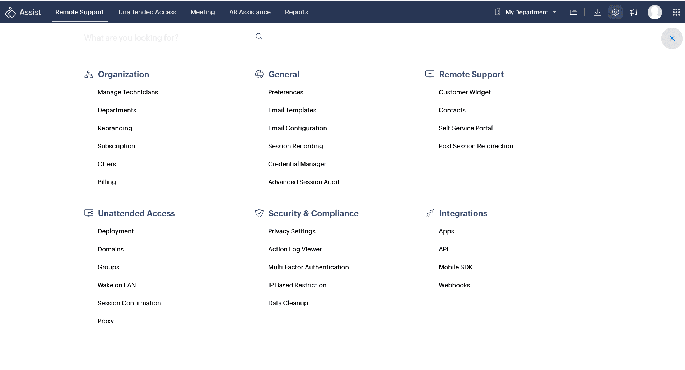The image size is (685, 370).
Task: Open the Reports tab
Action: [296, 12]
